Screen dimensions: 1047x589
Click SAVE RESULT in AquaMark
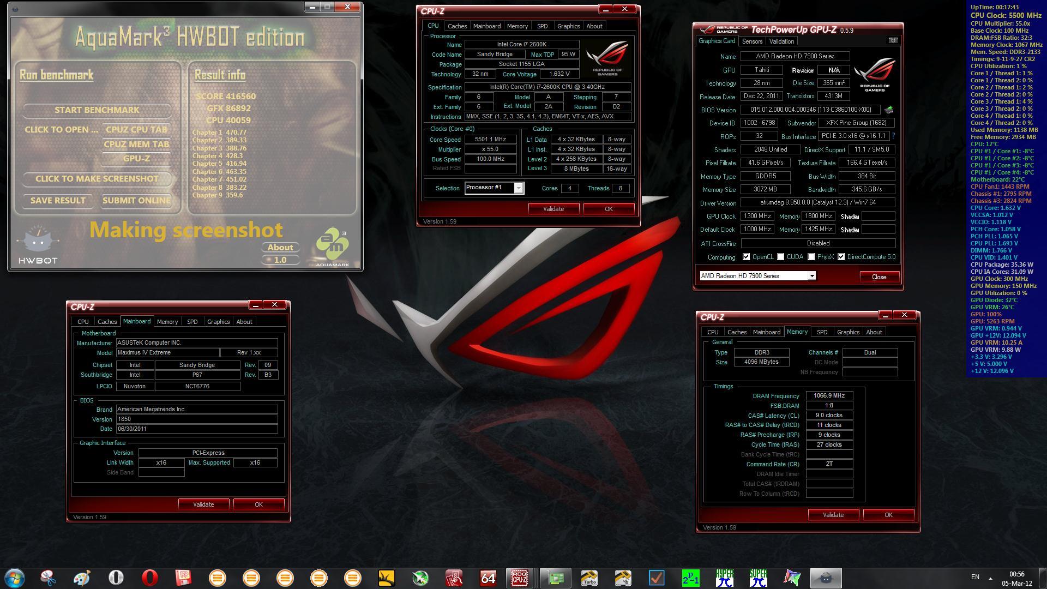(58, 201)
